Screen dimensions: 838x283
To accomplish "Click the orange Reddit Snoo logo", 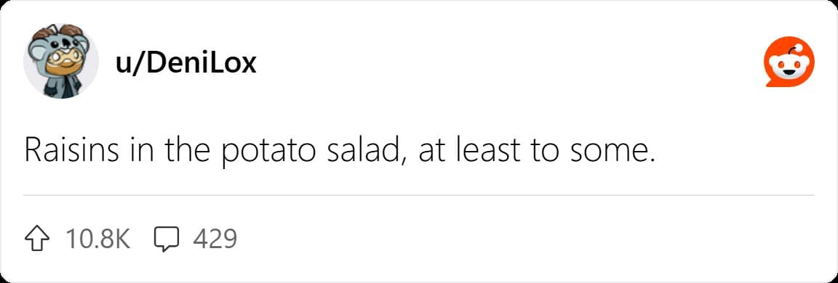I will tap(789, 62).
